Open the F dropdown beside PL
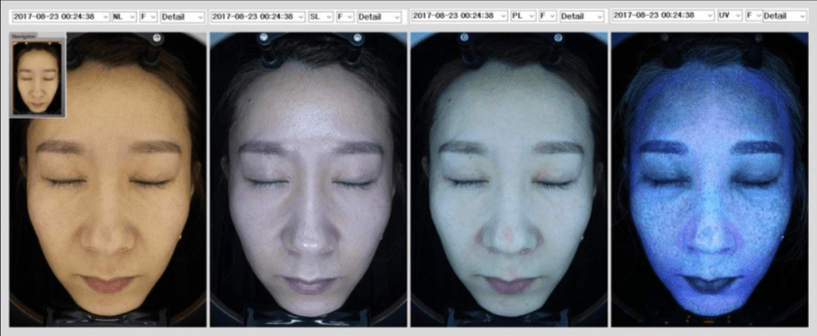Viewport: 817px width, 336px height. [548, 15]
